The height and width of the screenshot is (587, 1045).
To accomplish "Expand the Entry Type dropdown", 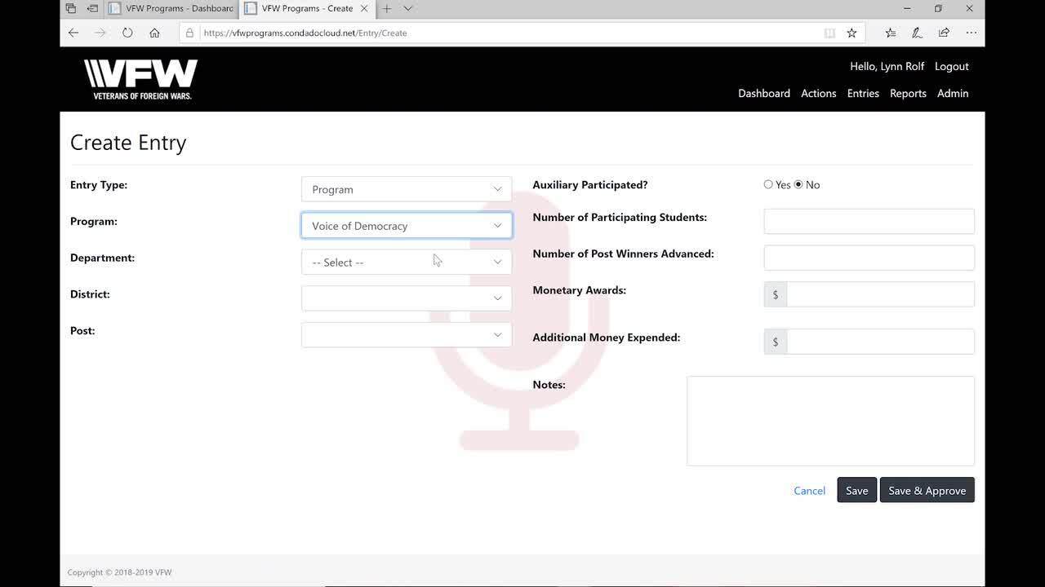I will [406, 189].
